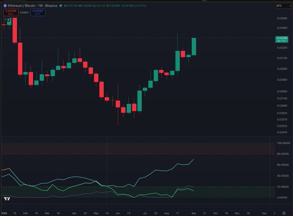Viewport: 293px width, 216px height.
Task: Click the May label on time axis
Action: click(x=96, y=213)
